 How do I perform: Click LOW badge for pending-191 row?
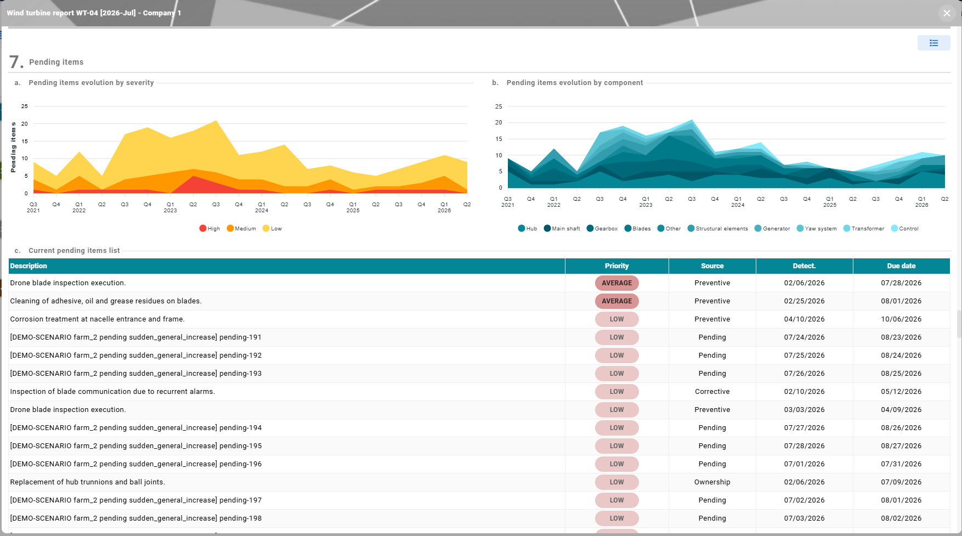point(617,337)
